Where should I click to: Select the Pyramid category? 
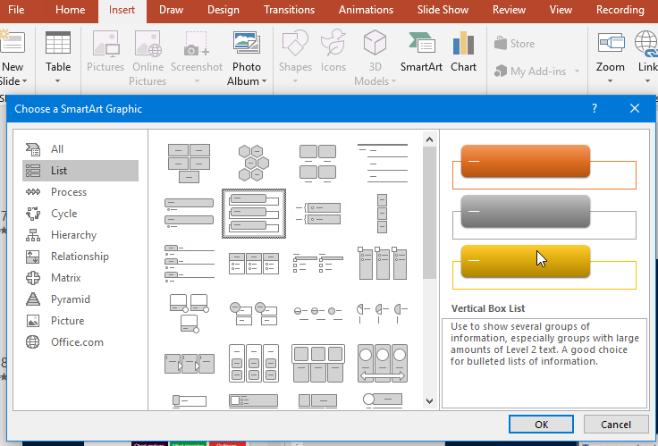click(x=80, y=299)
